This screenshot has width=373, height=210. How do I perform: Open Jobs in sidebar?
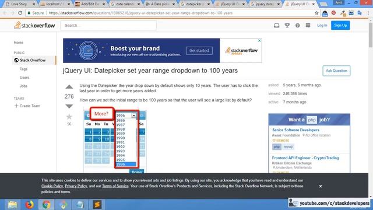click(x=23, y=86)
